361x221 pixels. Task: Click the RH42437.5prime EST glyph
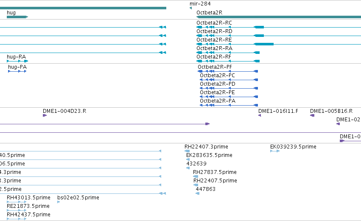point(17,219)
